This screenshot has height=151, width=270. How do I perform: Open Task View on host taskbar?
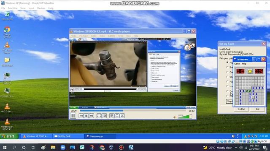click(x=33, y=147)
